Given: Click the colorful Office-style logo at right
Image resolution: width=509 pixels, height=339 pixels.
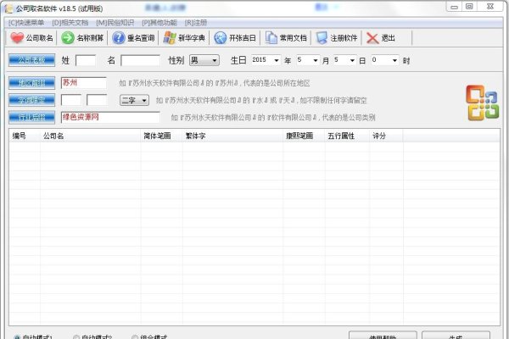Looking at the screenshot, I should [483, 103].
